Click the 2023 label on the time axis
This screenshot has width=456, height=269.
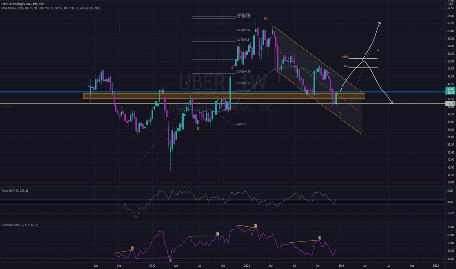(436, 266)
